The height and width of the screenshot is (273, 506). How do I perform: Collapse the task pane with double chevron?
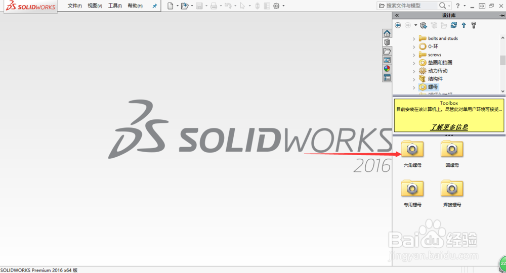tap(397, 15)
